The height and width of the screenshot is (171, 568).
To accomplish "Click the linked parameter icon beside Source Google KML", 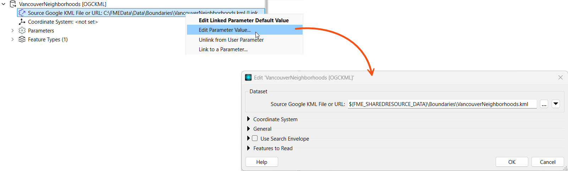I will point(22,13).
